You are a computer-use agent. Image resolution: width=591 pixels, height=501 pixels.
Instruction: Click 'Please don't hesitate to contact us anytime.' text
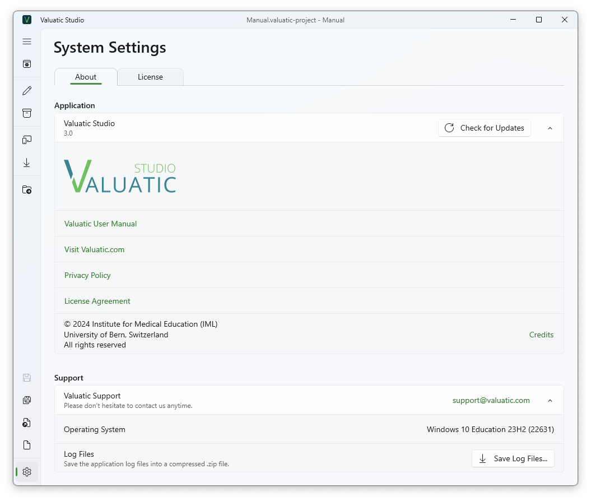pos(128,406)
